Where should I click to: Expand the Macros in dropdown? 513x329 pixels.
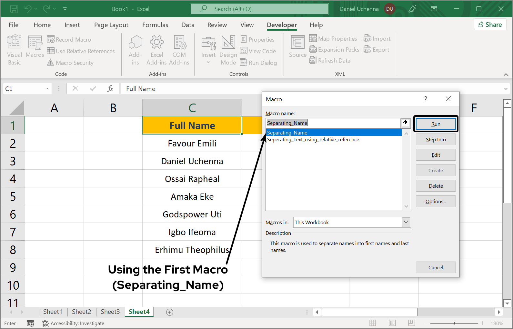click(406, 222)
